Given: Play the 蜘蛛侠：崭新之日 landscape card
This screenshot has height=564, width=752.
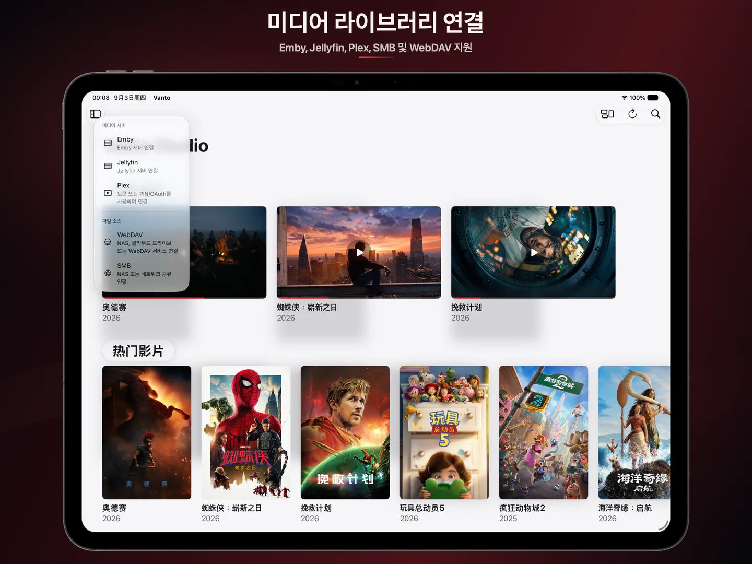Looking at the screenshot, I should pos(359,252).
